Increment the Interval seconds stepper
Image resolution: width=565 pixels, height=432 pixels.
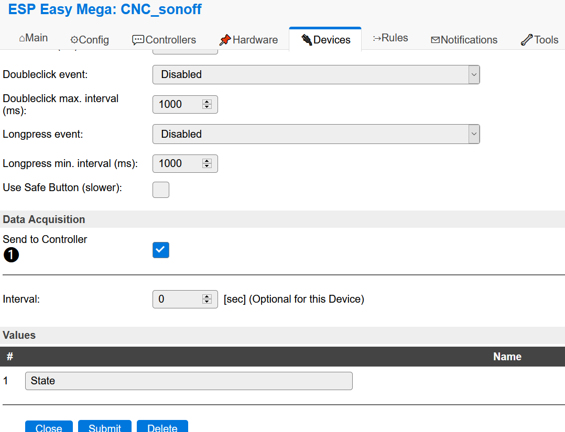tap(207, 296)
